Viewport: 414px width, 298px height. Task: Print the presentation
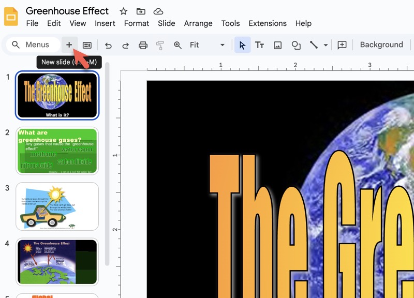coord(143,46)
